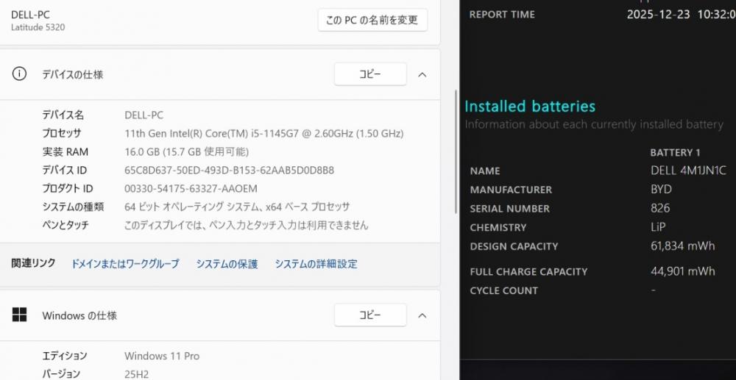
Task: Select the FULL CHARGE CAPACITY label
Action: [x=528, y=272]
